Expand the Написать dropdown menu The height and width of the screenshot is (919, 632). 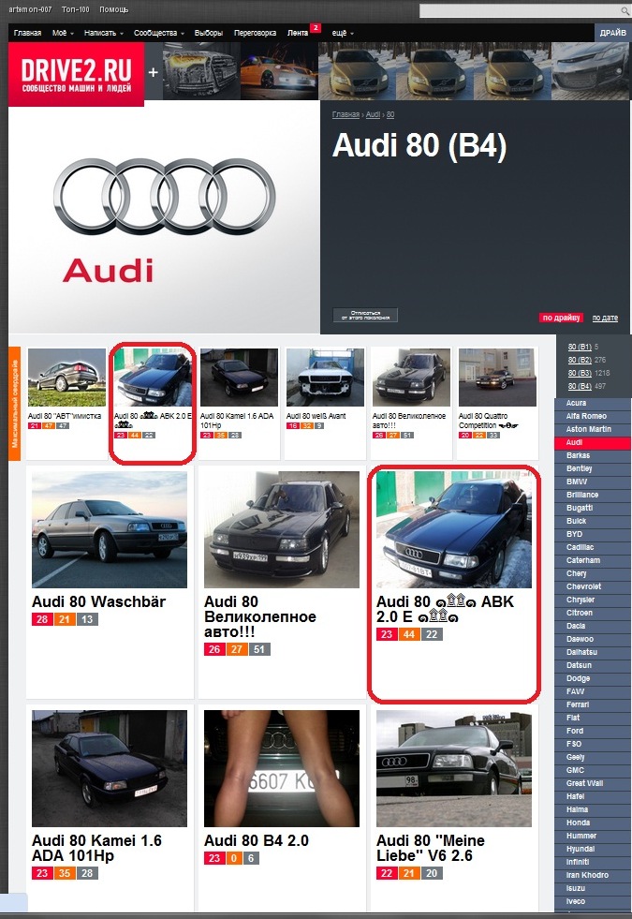point(104,33)
